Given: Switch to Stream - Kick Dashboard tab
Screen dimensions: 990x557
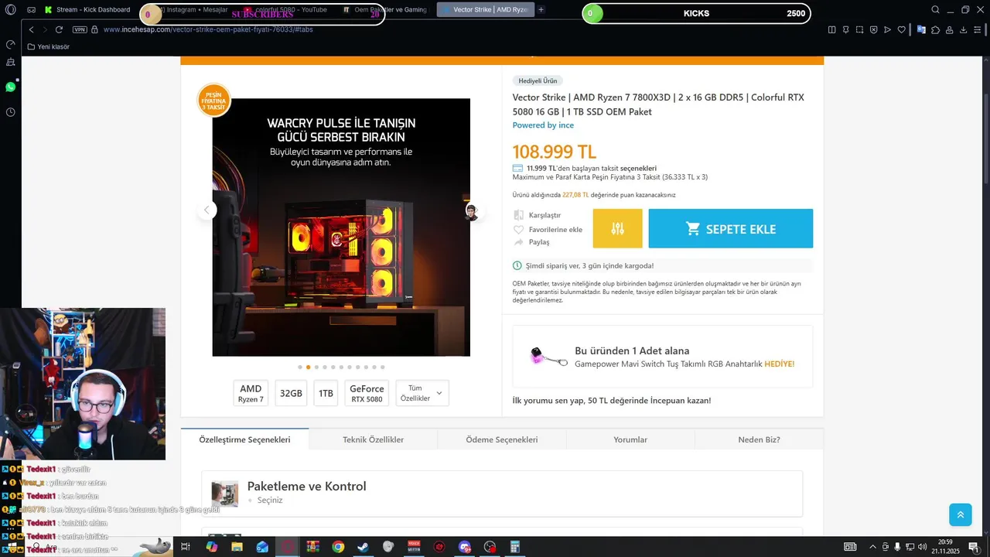Looking at the screenshot, I should [87, 10].
